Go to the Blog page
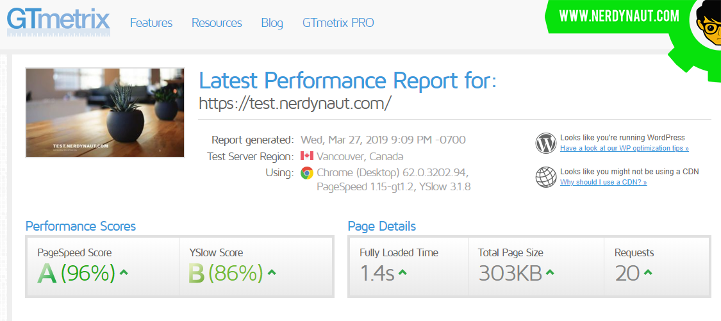The height and width of the screenshot is (321, 721). tap(272, 23)
